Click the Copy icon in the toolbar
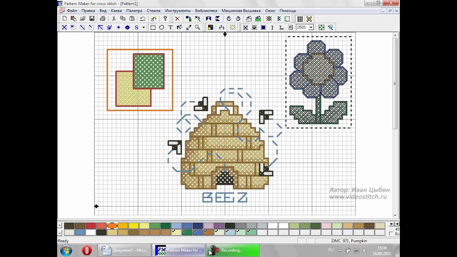The image size is (457, 257). coord(123,19)
